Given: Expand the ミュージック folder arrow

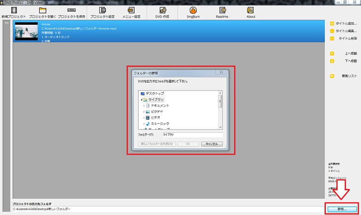Looking at the screenshot, I should point(144,124).
